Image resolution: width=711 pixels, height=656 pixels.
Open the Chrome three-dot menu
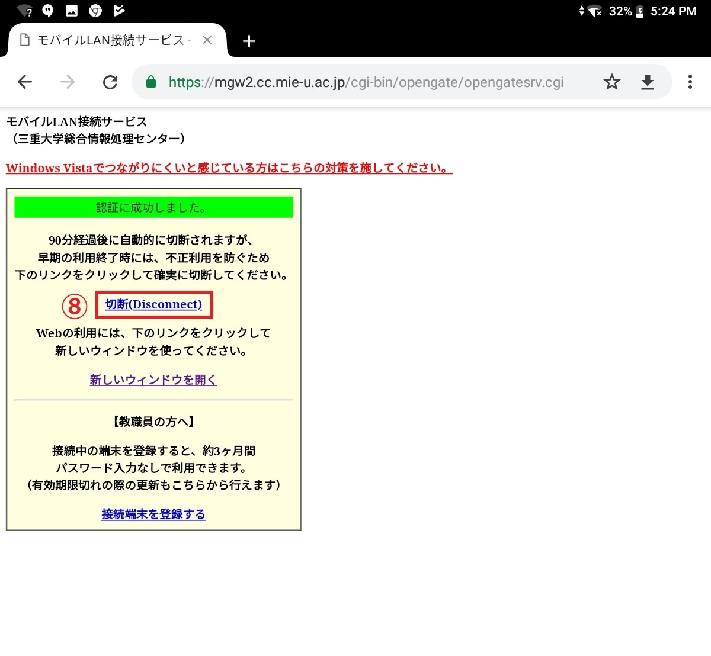click(x=690, y=82)
